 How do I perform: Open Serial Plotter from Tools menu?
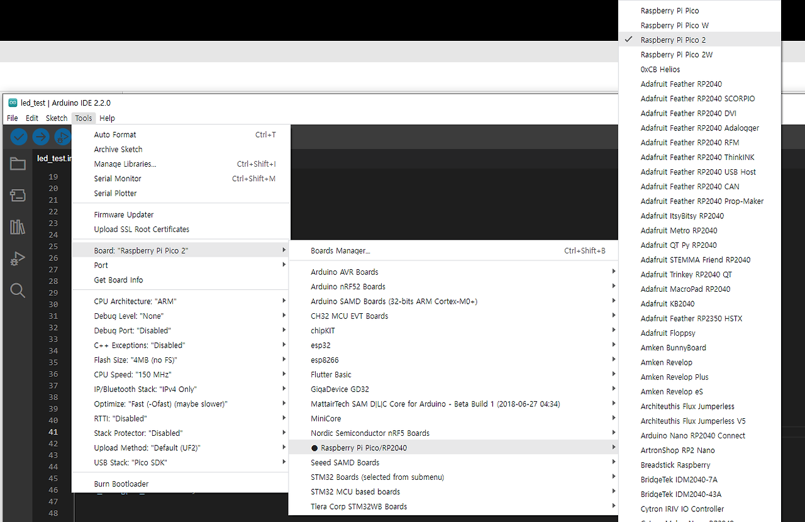181,193
